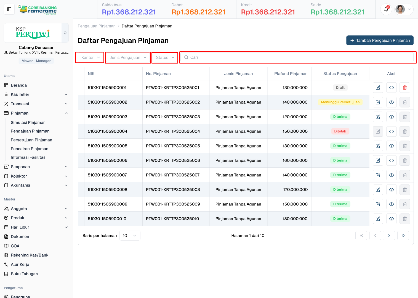Delete the Draft loan application row

pyautogui.click(x=404, y=88)
